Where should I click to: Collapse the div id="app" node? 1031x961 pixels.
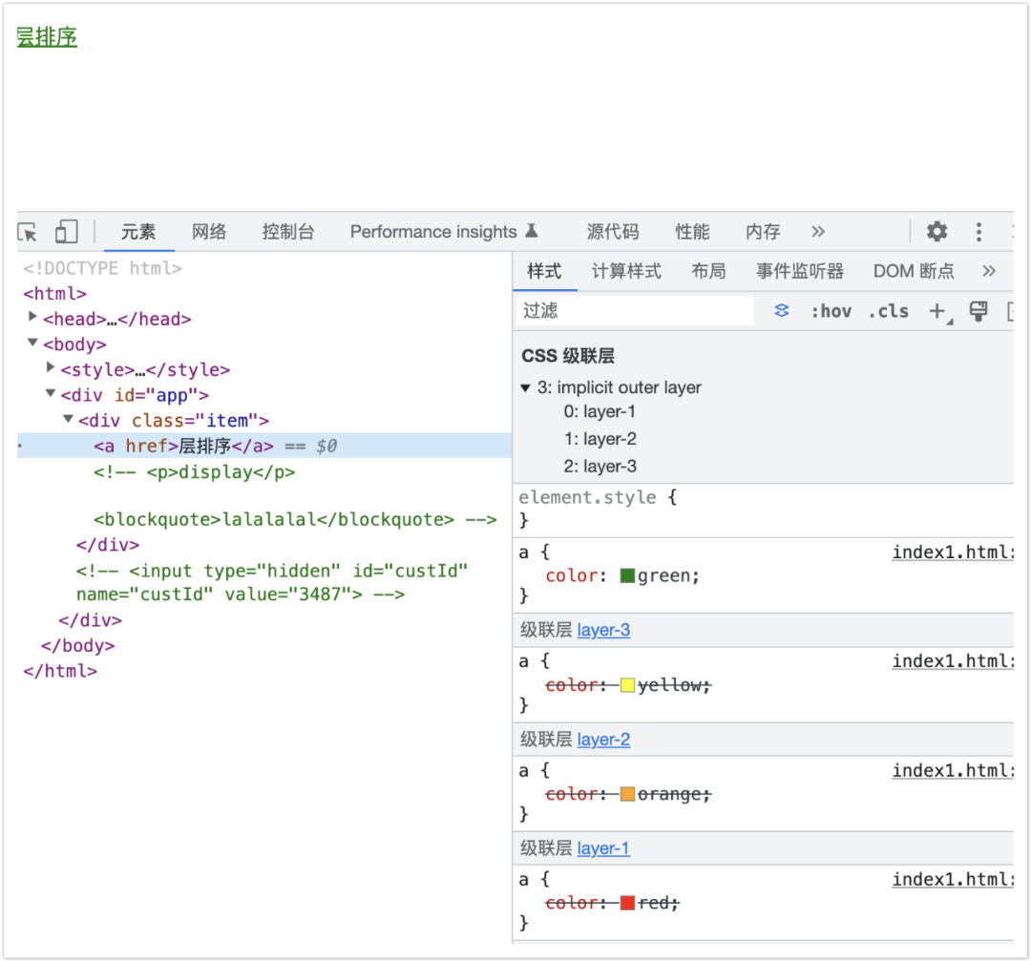point(50,393)
